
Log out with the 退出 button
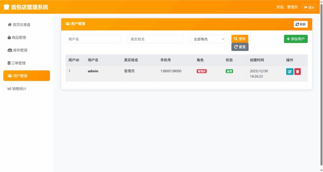click(x=309, y=7)
